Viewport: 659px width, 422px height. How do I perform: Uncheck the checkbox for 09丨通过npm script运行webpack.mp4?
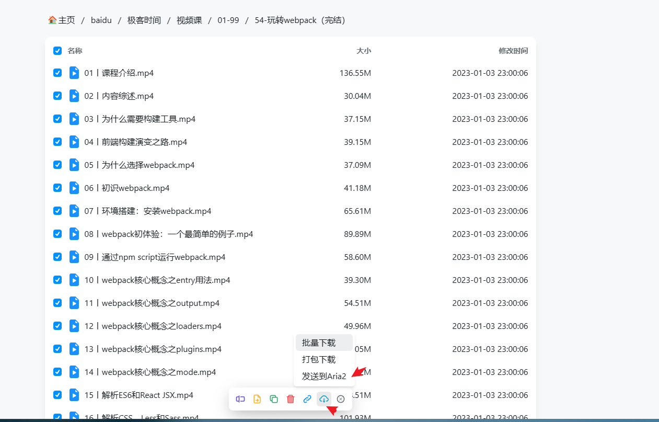click(57, 257)
